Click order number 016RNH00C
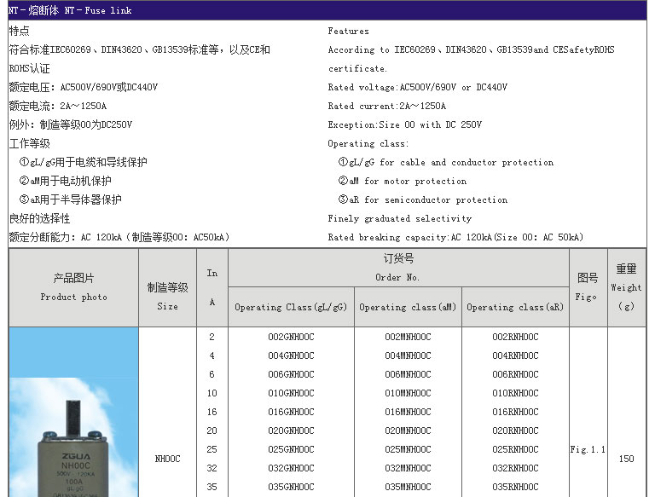Image resolution: width=655 pixels, height=497 pixels. 515,413
